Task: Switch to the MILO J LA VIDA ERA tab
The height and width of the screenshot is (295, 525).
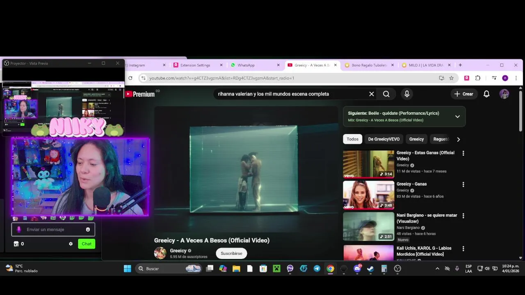Action: 426,65
